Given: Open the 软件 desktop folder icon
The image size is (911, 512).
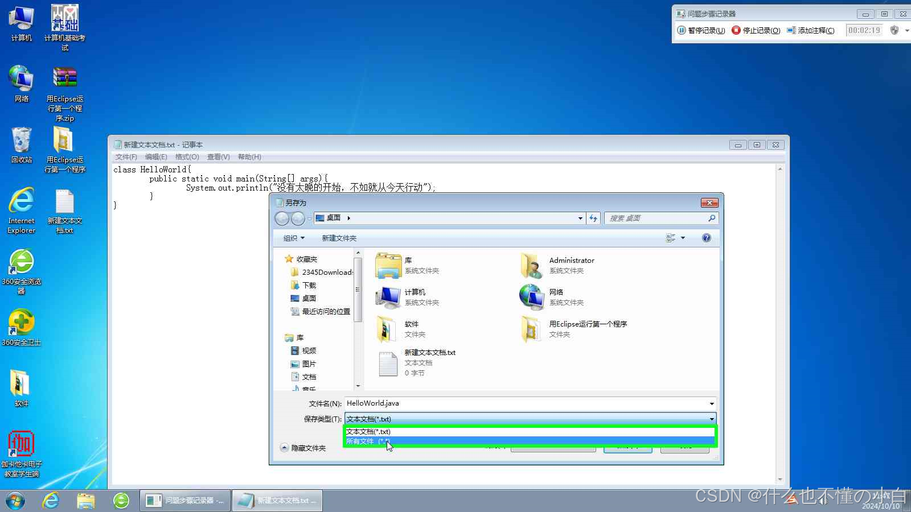Looking at the screenshot, I should tap(22, 388).
